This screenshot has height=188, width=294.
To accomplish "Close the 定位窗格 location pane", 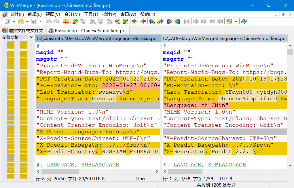I will [31, 37].
